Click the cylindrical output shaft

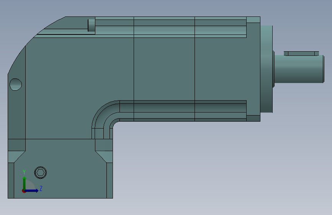299,69
